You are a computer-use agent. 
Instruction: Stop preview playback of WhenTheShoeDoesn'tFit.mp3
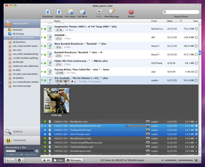point(148,126)
